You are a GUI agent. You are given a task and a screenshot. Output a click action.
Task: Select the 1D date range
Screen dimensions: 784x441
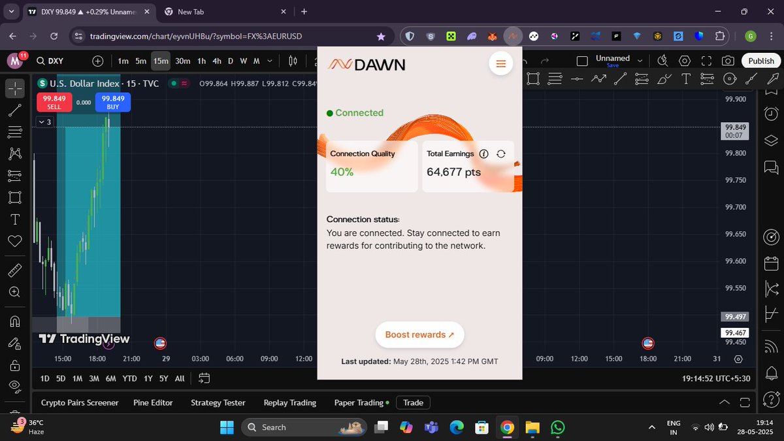[44, 378]
